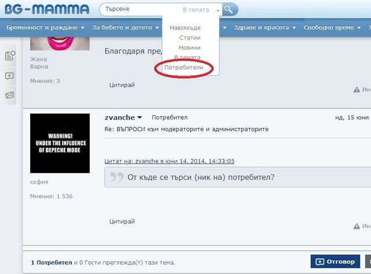The image size is (371, 274).
Task: Click the add reply icon in left sidebar
Action: pos(10,76)
